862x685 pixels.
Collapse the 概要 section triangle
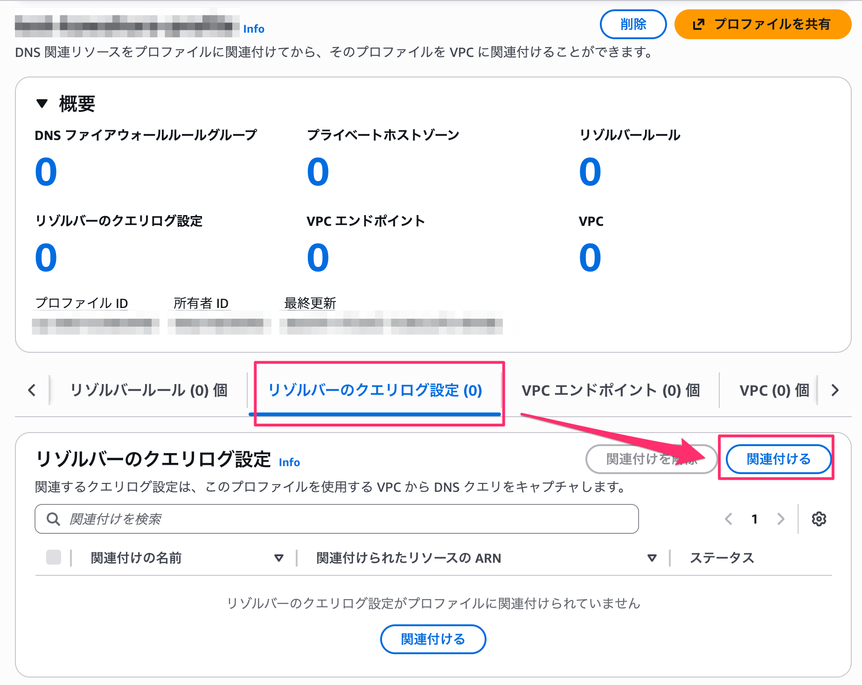(x=42, y=104)
